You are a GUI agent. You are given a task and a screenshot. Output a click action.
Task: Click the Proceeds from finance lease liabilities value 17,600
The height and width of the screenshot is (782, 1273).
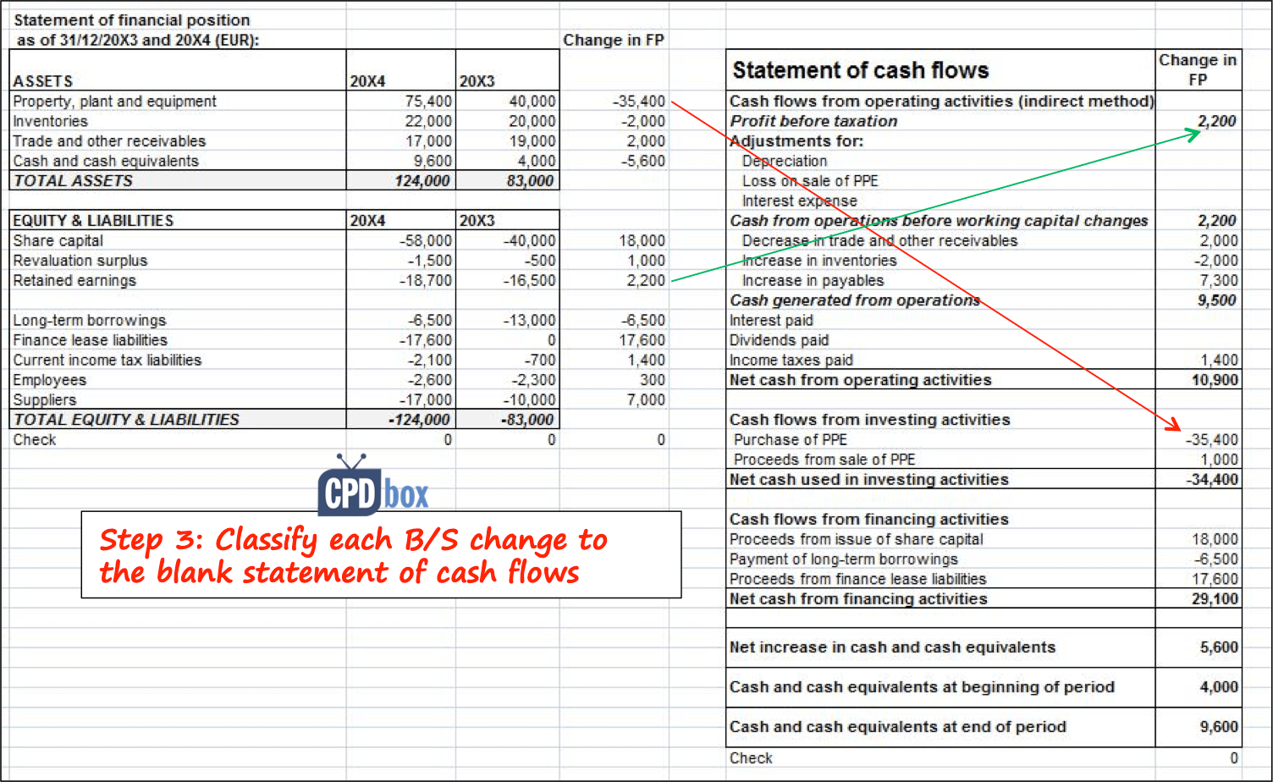coord(1215,580)
